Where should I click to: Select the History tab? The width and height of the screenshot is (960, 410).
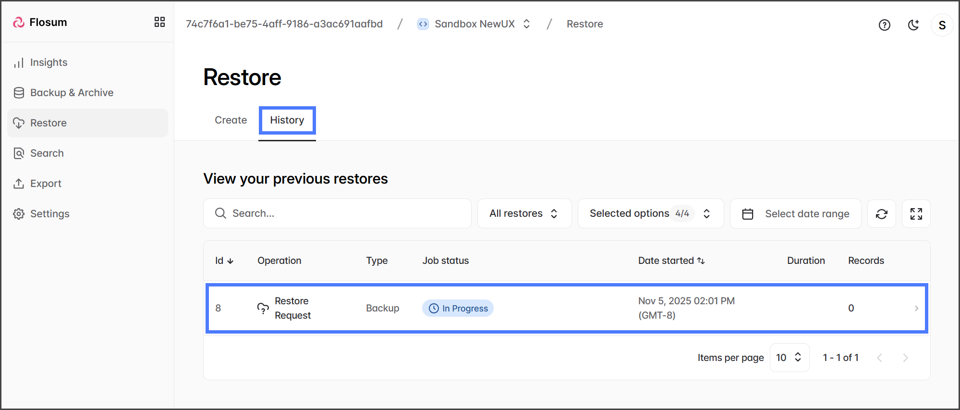click(287, 120)
